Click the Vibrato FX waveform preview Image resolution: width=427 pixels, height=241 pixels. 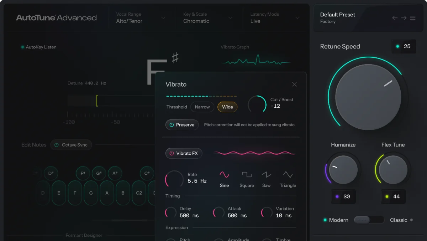pos(255,153)
